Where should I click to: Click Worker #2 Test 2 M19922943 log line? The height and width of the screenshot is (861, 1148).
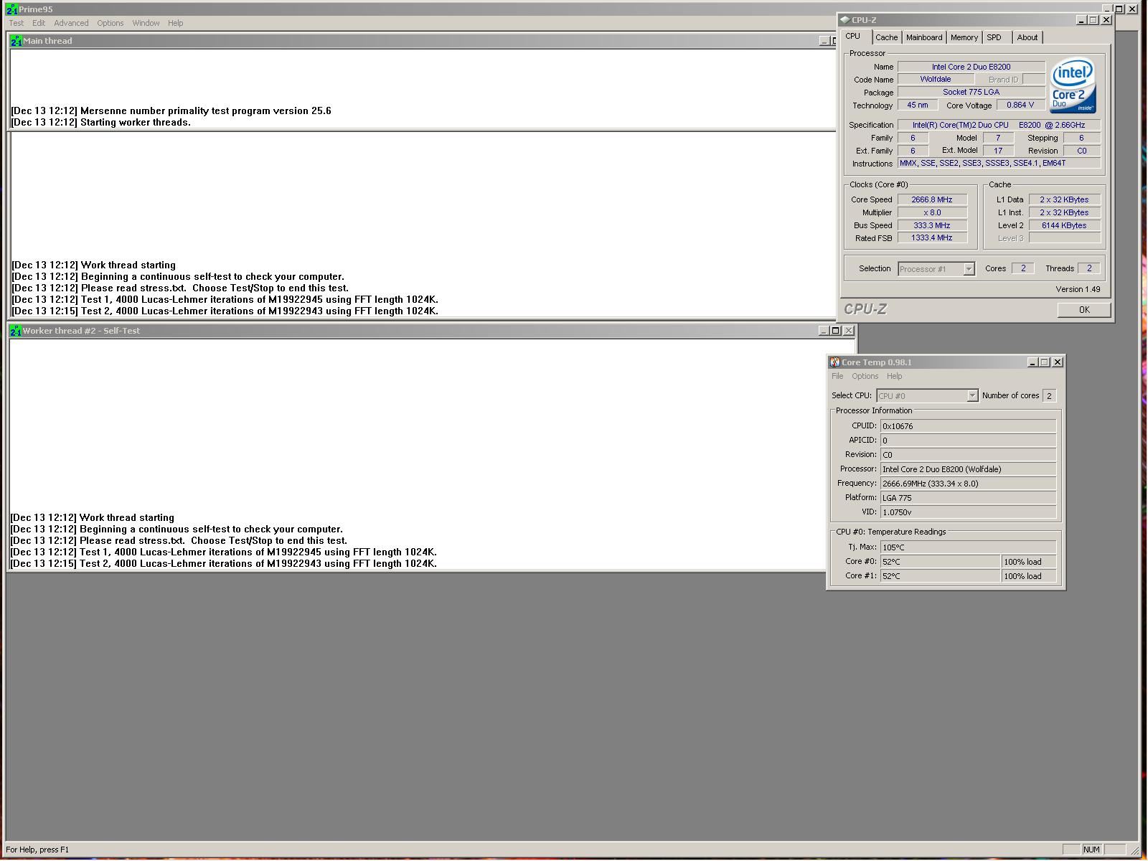[223, 564]
